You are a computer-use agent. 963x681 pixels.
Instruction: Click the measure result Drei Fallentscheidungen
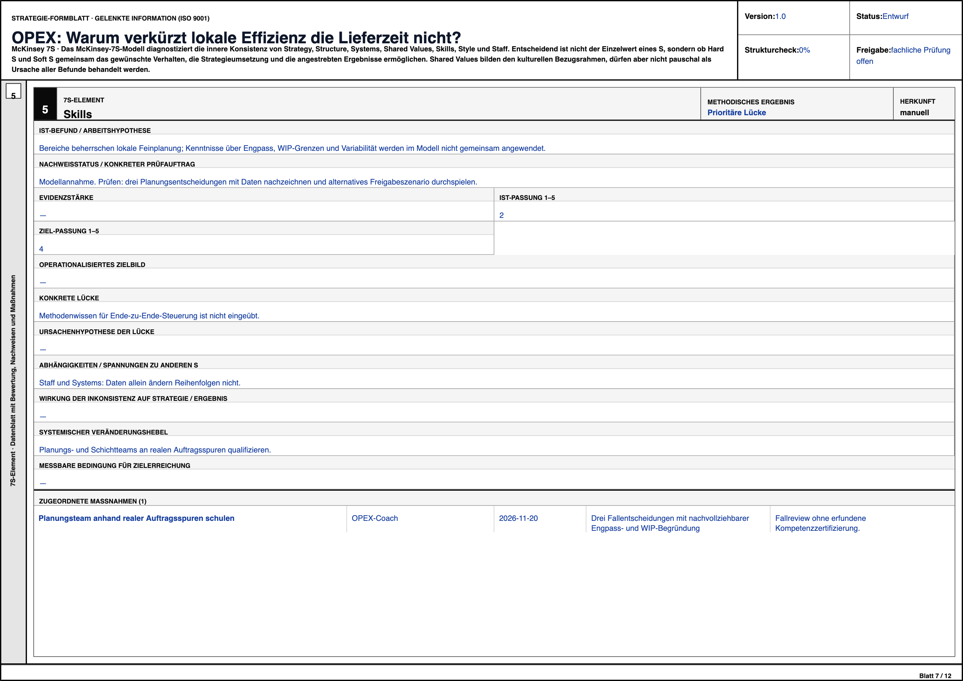[x=670, y=523]
